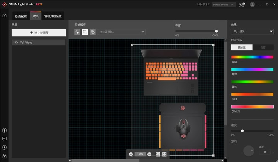Open the user account avatar
Image resolution: width=278 pixels, height=162 pixels.
(252, 4)
